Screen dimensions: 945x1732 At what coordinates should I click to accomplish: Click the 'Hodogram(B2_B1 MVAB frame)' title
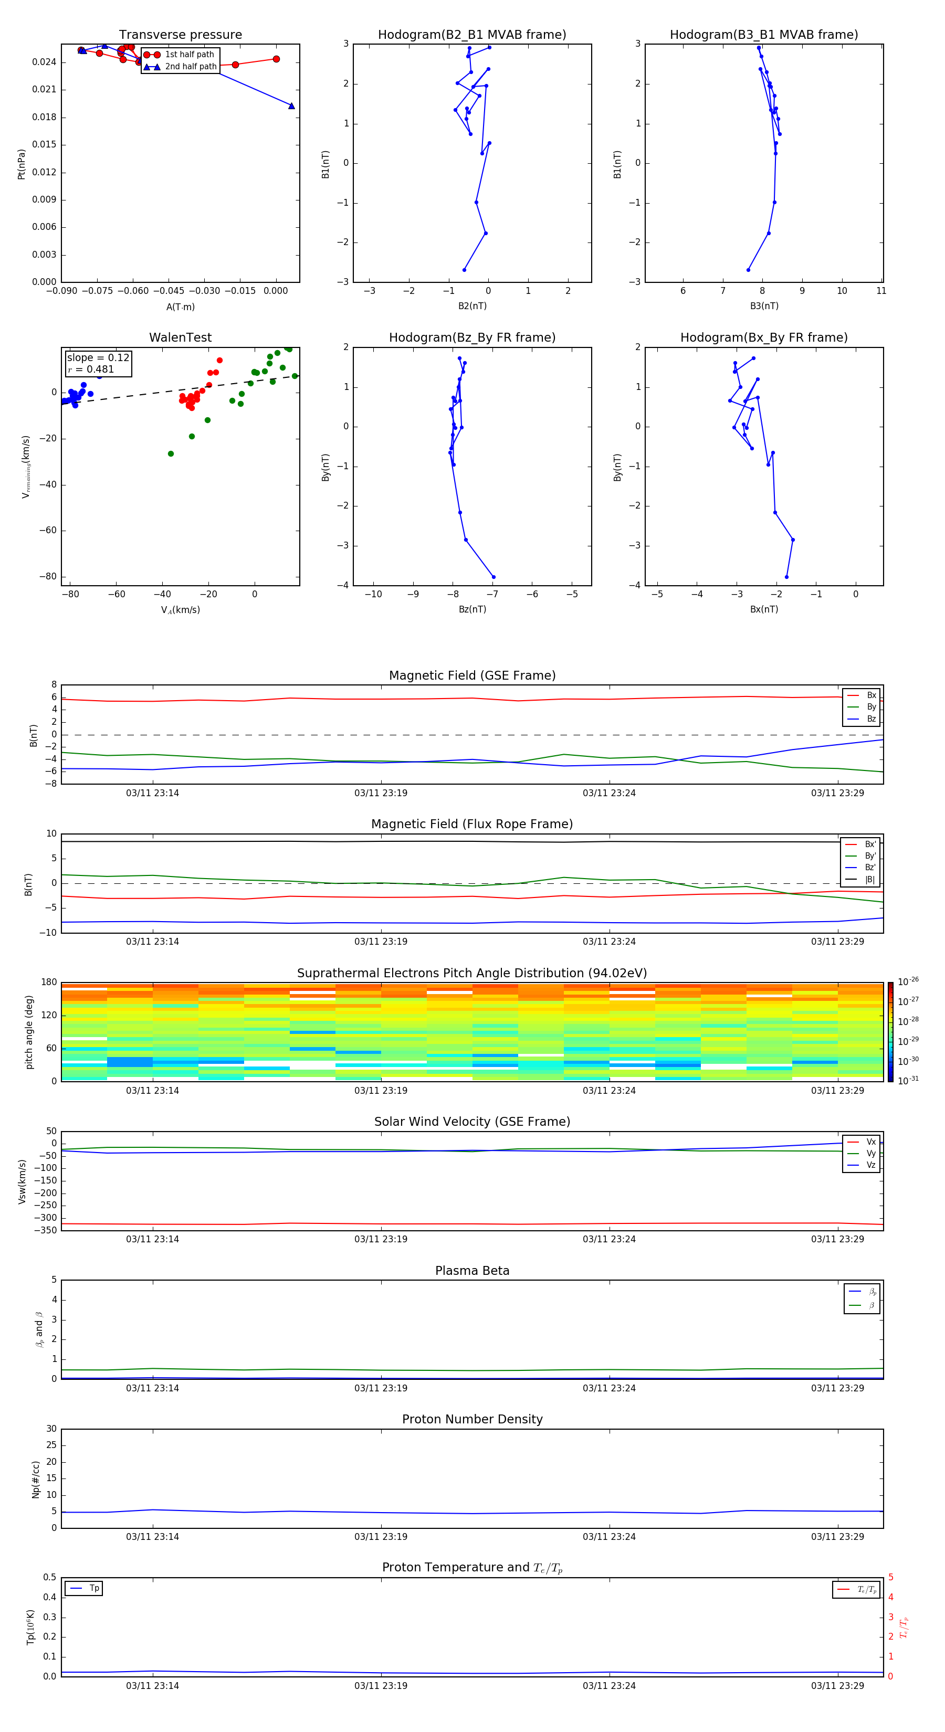click(x=472, y=35)
